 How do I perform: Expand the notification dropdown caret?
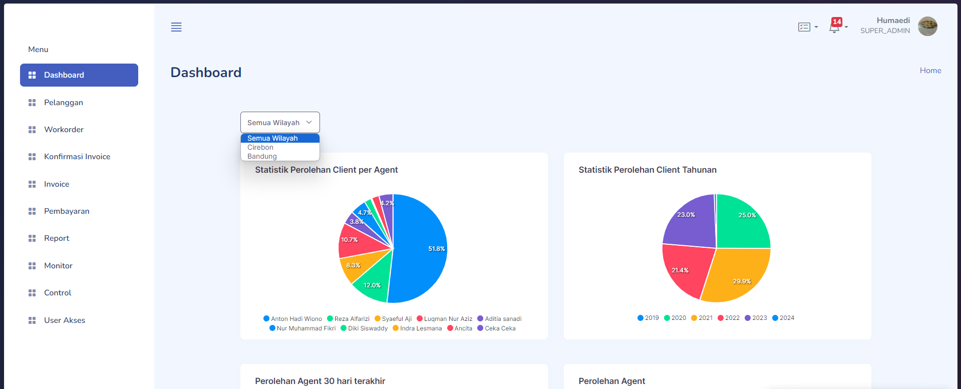pos(846,27)
